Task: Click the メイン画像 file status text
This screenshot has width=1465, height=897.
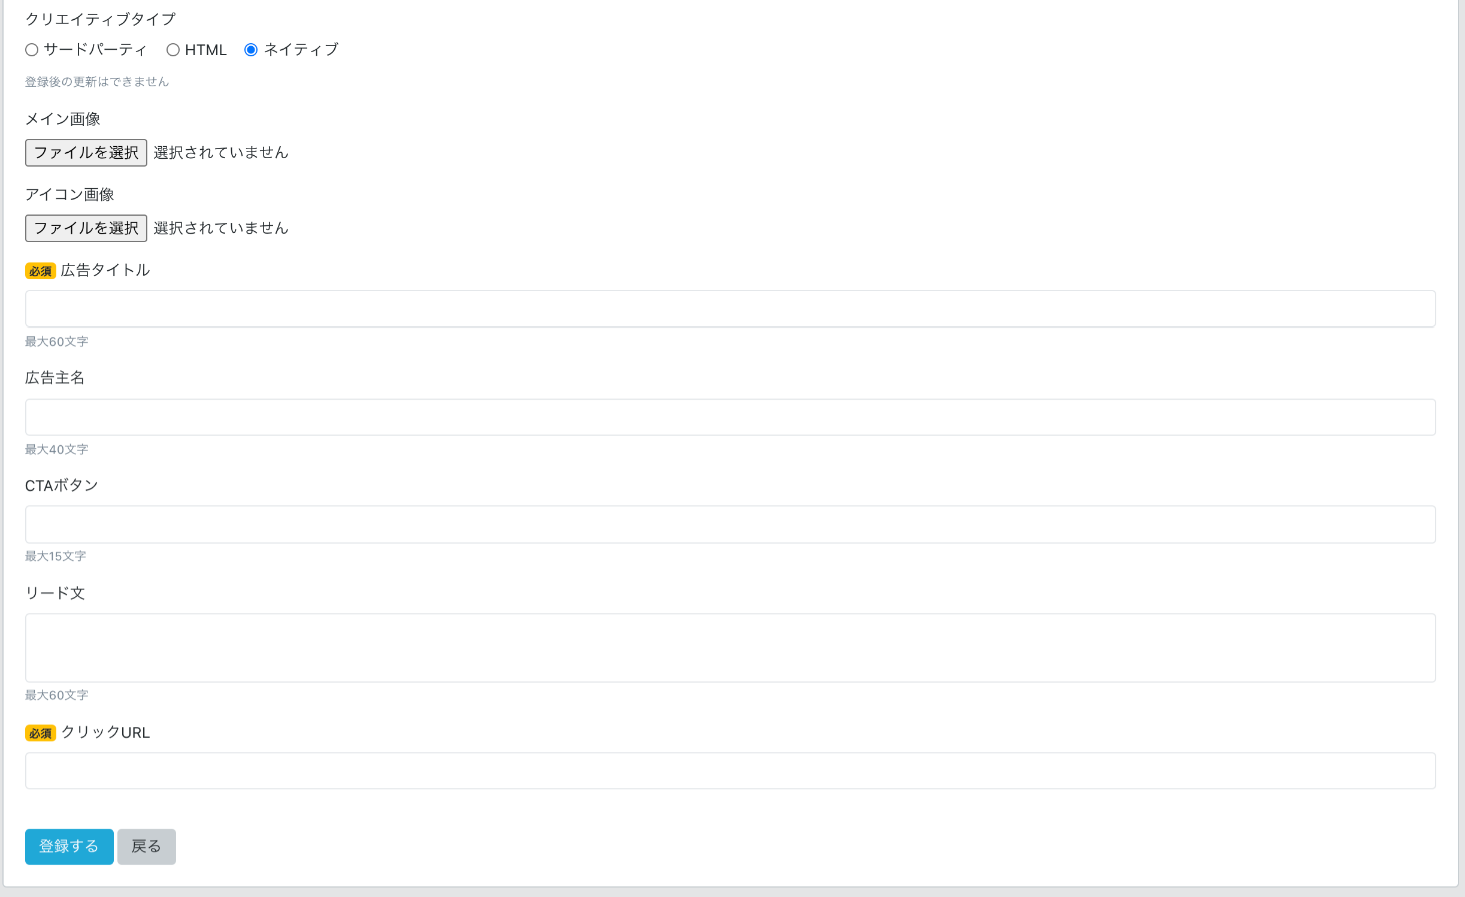Action: (x=221, y=153)
